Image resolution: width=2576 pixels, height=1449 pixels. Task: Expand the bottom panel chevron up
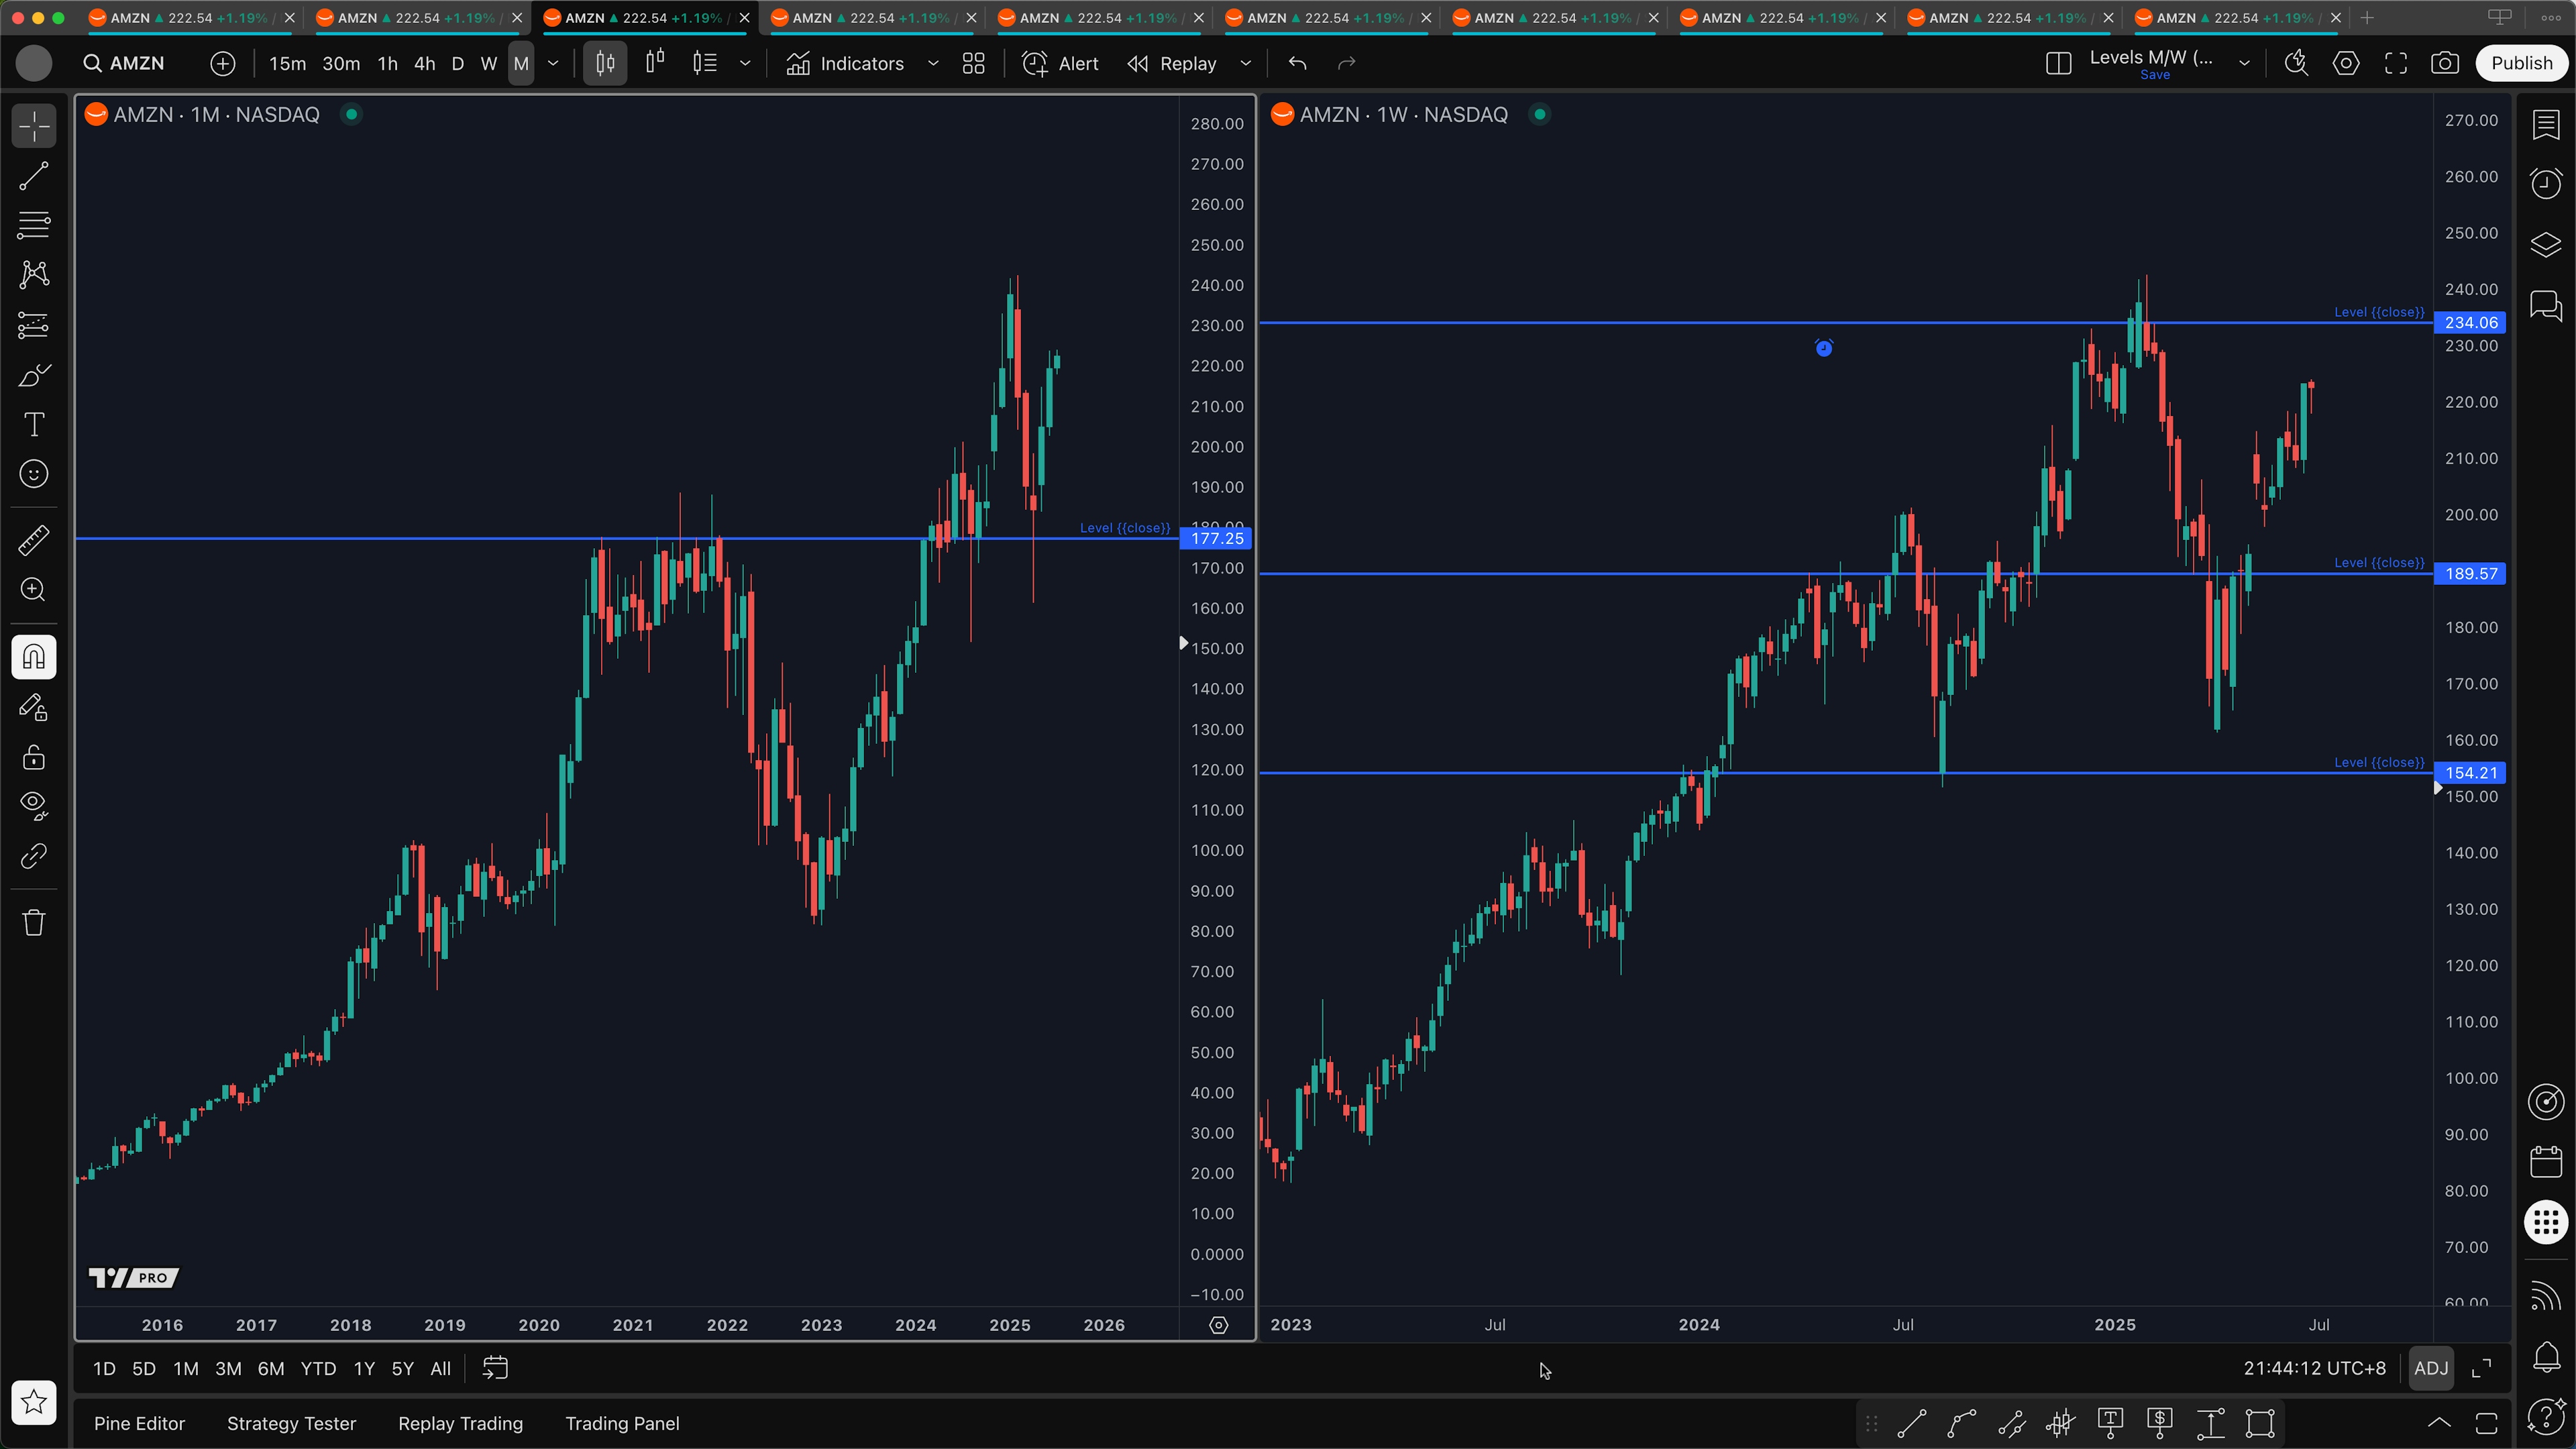click(x=2439, y=1423)
